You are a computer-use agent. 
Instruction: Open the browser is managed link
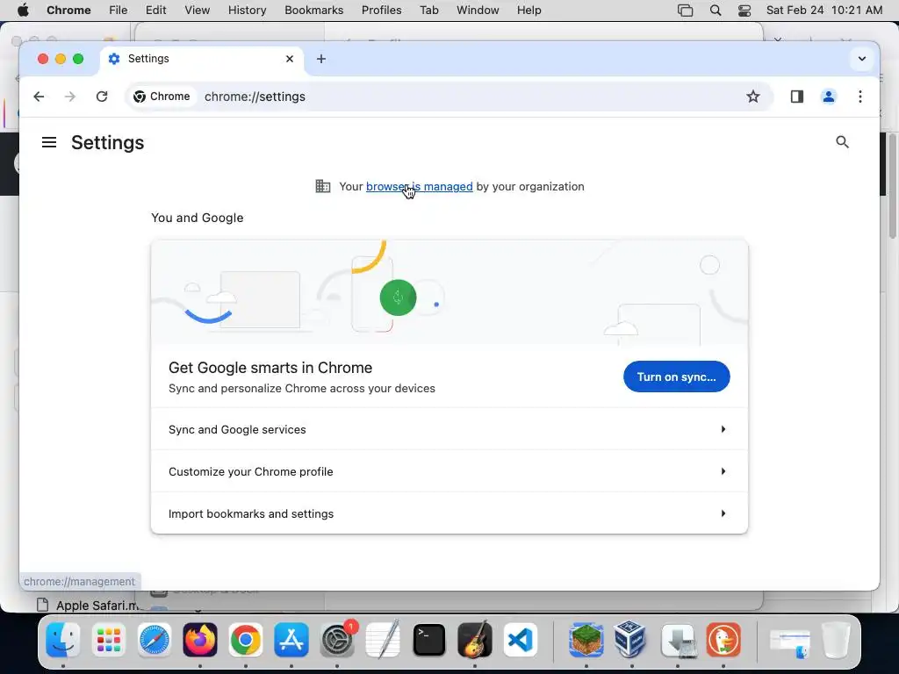tap(419, 186)
